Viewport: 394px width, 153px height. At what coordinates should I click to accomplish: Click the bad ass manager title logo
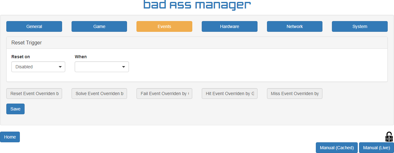(x=197, y=5)
